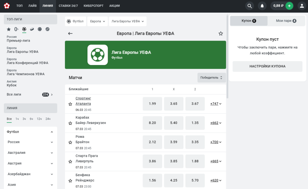The height and width of the screenshot is (189, 308).
Task: Expand +620 markets for Бенфика match
Action: [x=216, y=180]
